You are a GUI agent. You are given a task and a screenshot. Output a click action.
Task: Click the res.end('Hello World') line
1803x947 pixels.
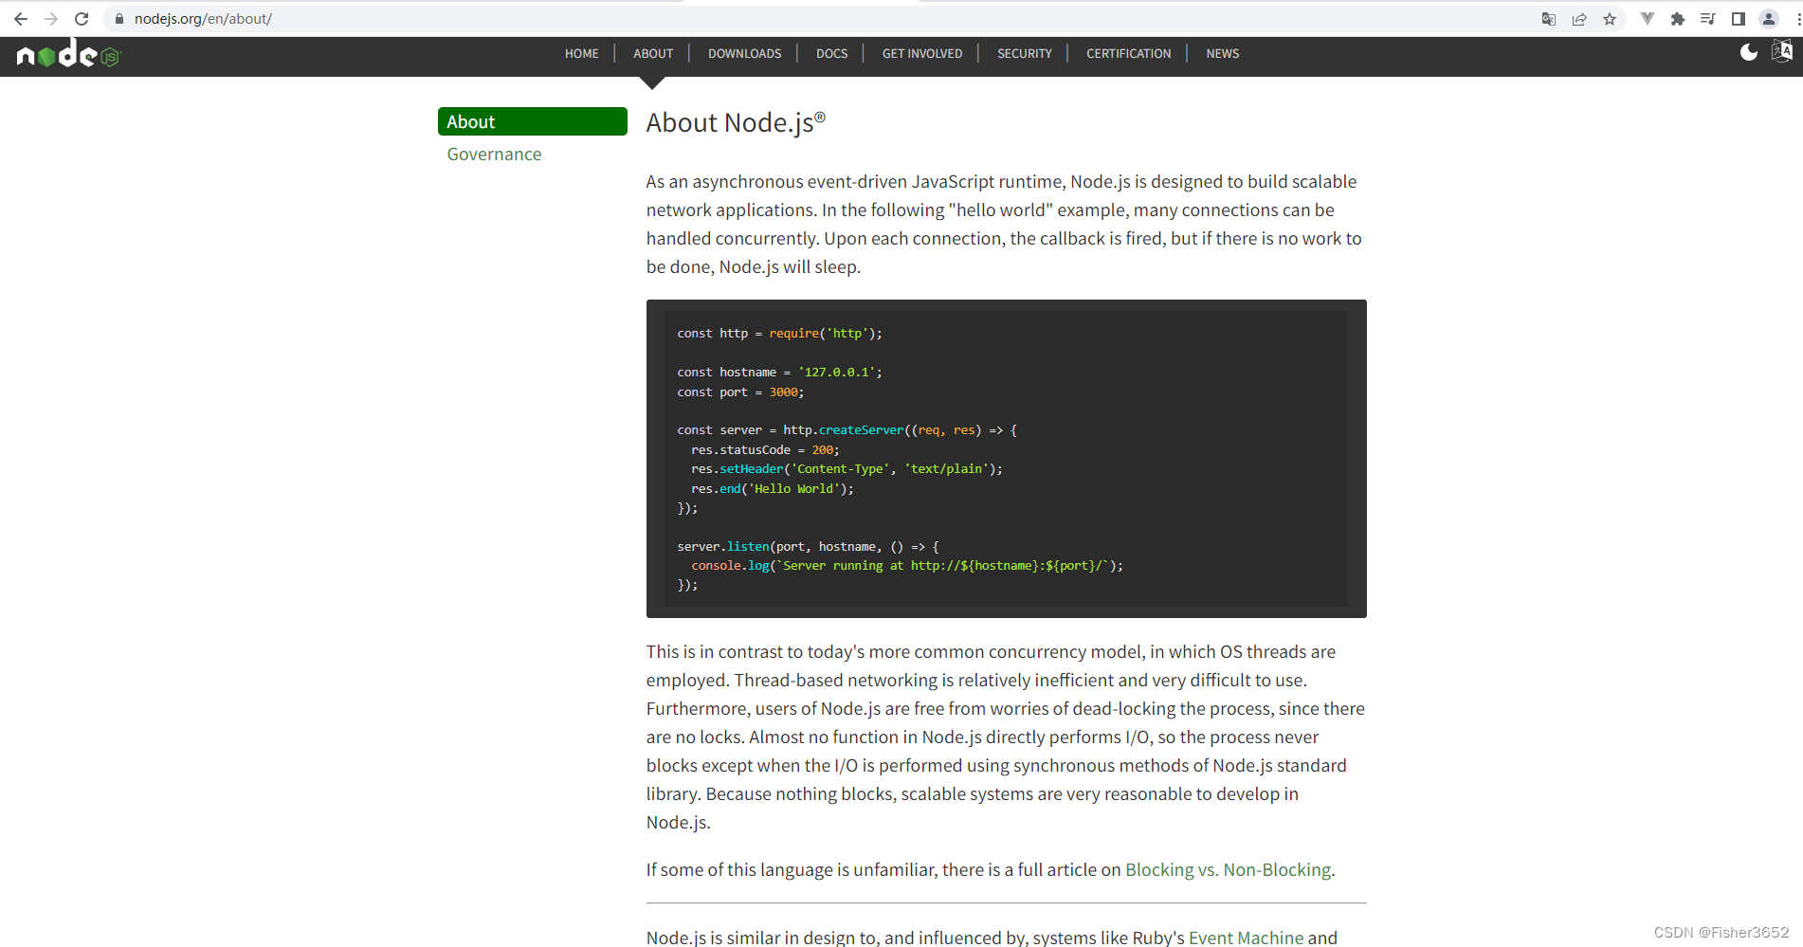point(773,489)
